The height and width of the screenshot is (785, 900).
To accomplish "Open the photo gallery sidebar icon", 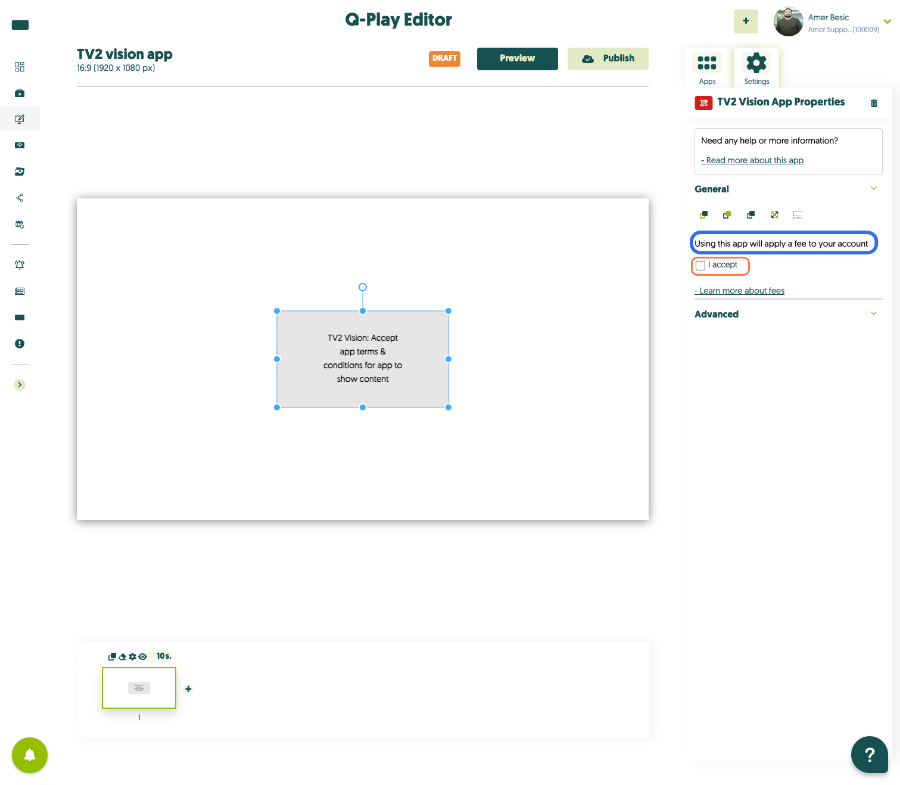I will point(20,172).
